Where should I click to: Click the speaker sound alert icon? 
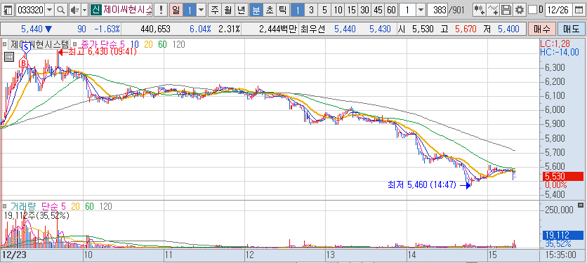75,10
